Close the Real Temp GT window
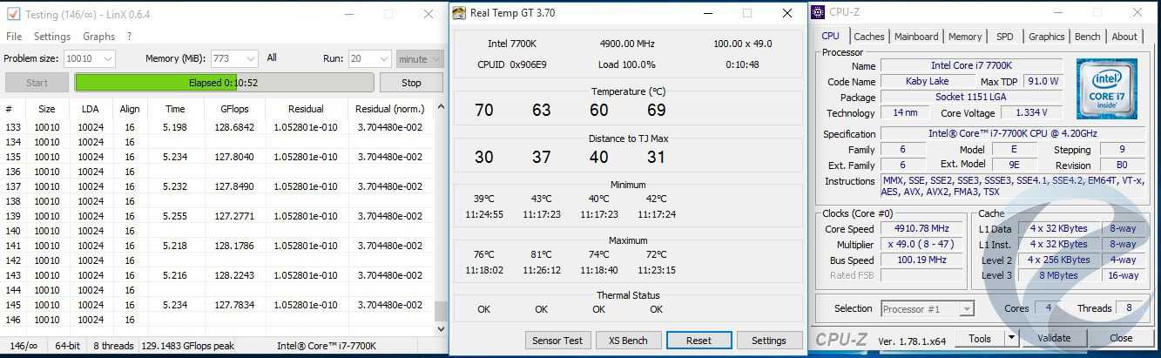Image resolution: width=1161 pixels, height=358 pixels. coord(786,13)
